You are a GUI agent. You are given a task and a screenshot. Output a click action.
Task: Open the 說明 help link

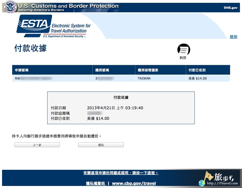tap(234, 37)
